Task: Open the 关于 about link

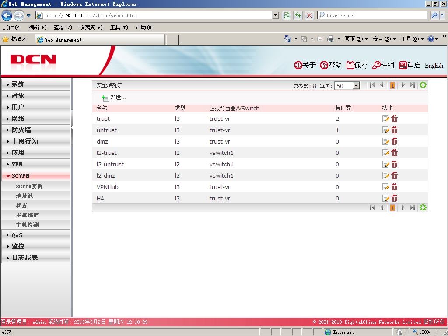Action: pyautogui.click(x=305, y=65)
